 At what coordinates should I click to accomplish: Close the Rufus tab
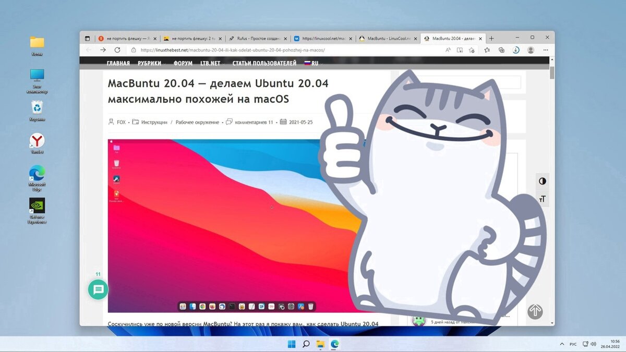coord(285,38)
